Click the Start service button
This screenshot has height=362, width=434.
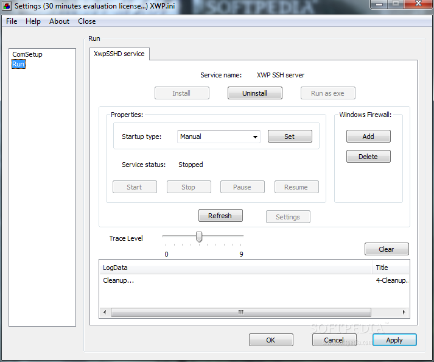point(135,187)
